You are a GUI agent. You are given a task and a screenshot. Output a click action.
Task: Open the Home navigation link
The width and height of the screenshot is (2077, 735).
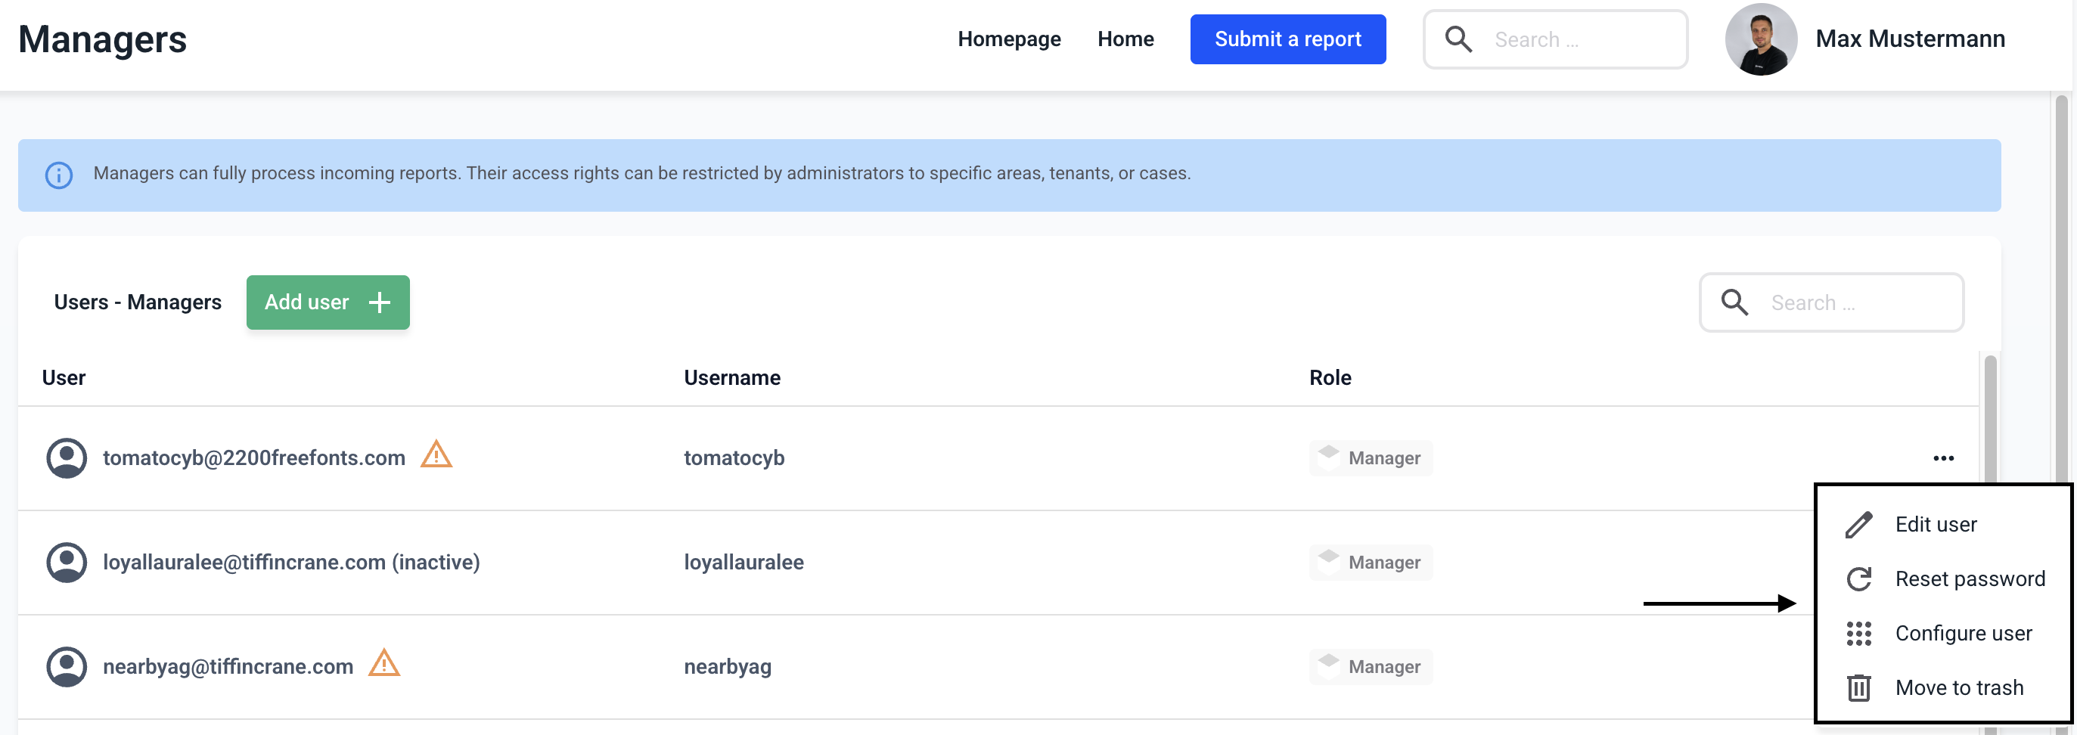1125,39
